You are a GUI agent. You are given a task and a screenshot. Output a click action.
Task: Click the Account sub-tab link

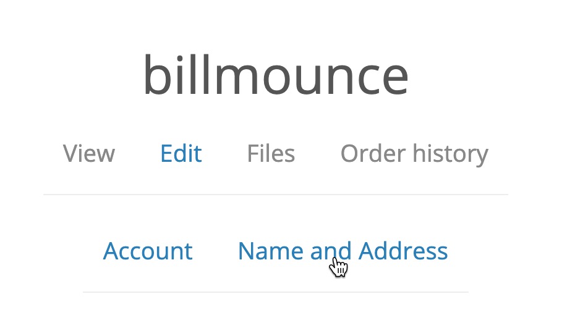[x=148, y=251]
